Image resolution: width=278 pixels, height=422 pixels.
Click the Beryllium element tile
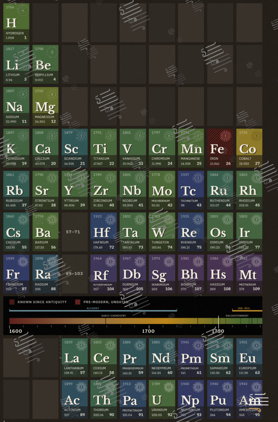point(45,64)
